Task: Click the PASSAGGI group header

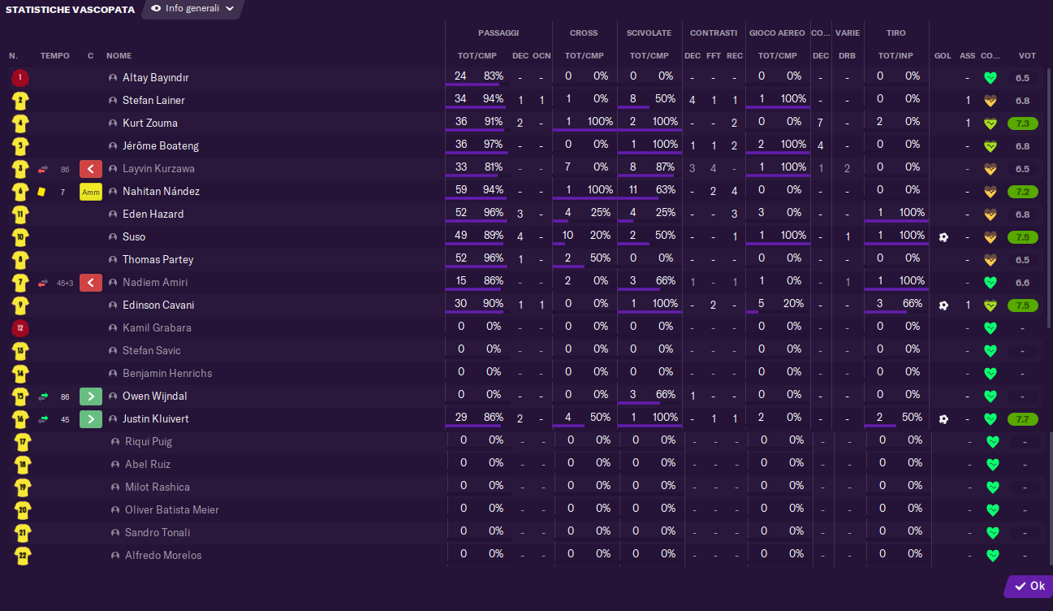Action: tap(498, 33)
